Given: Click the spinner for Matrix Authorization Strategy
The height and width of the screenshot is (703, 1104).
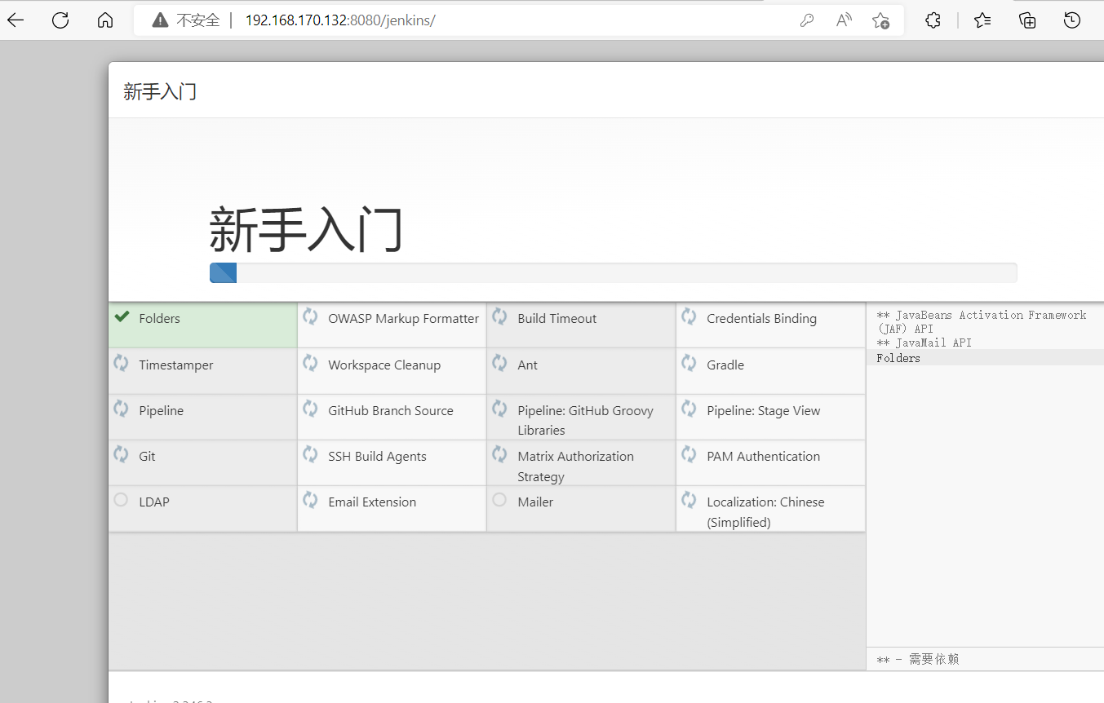Looking at the screenshot, I should coord(499,454).
